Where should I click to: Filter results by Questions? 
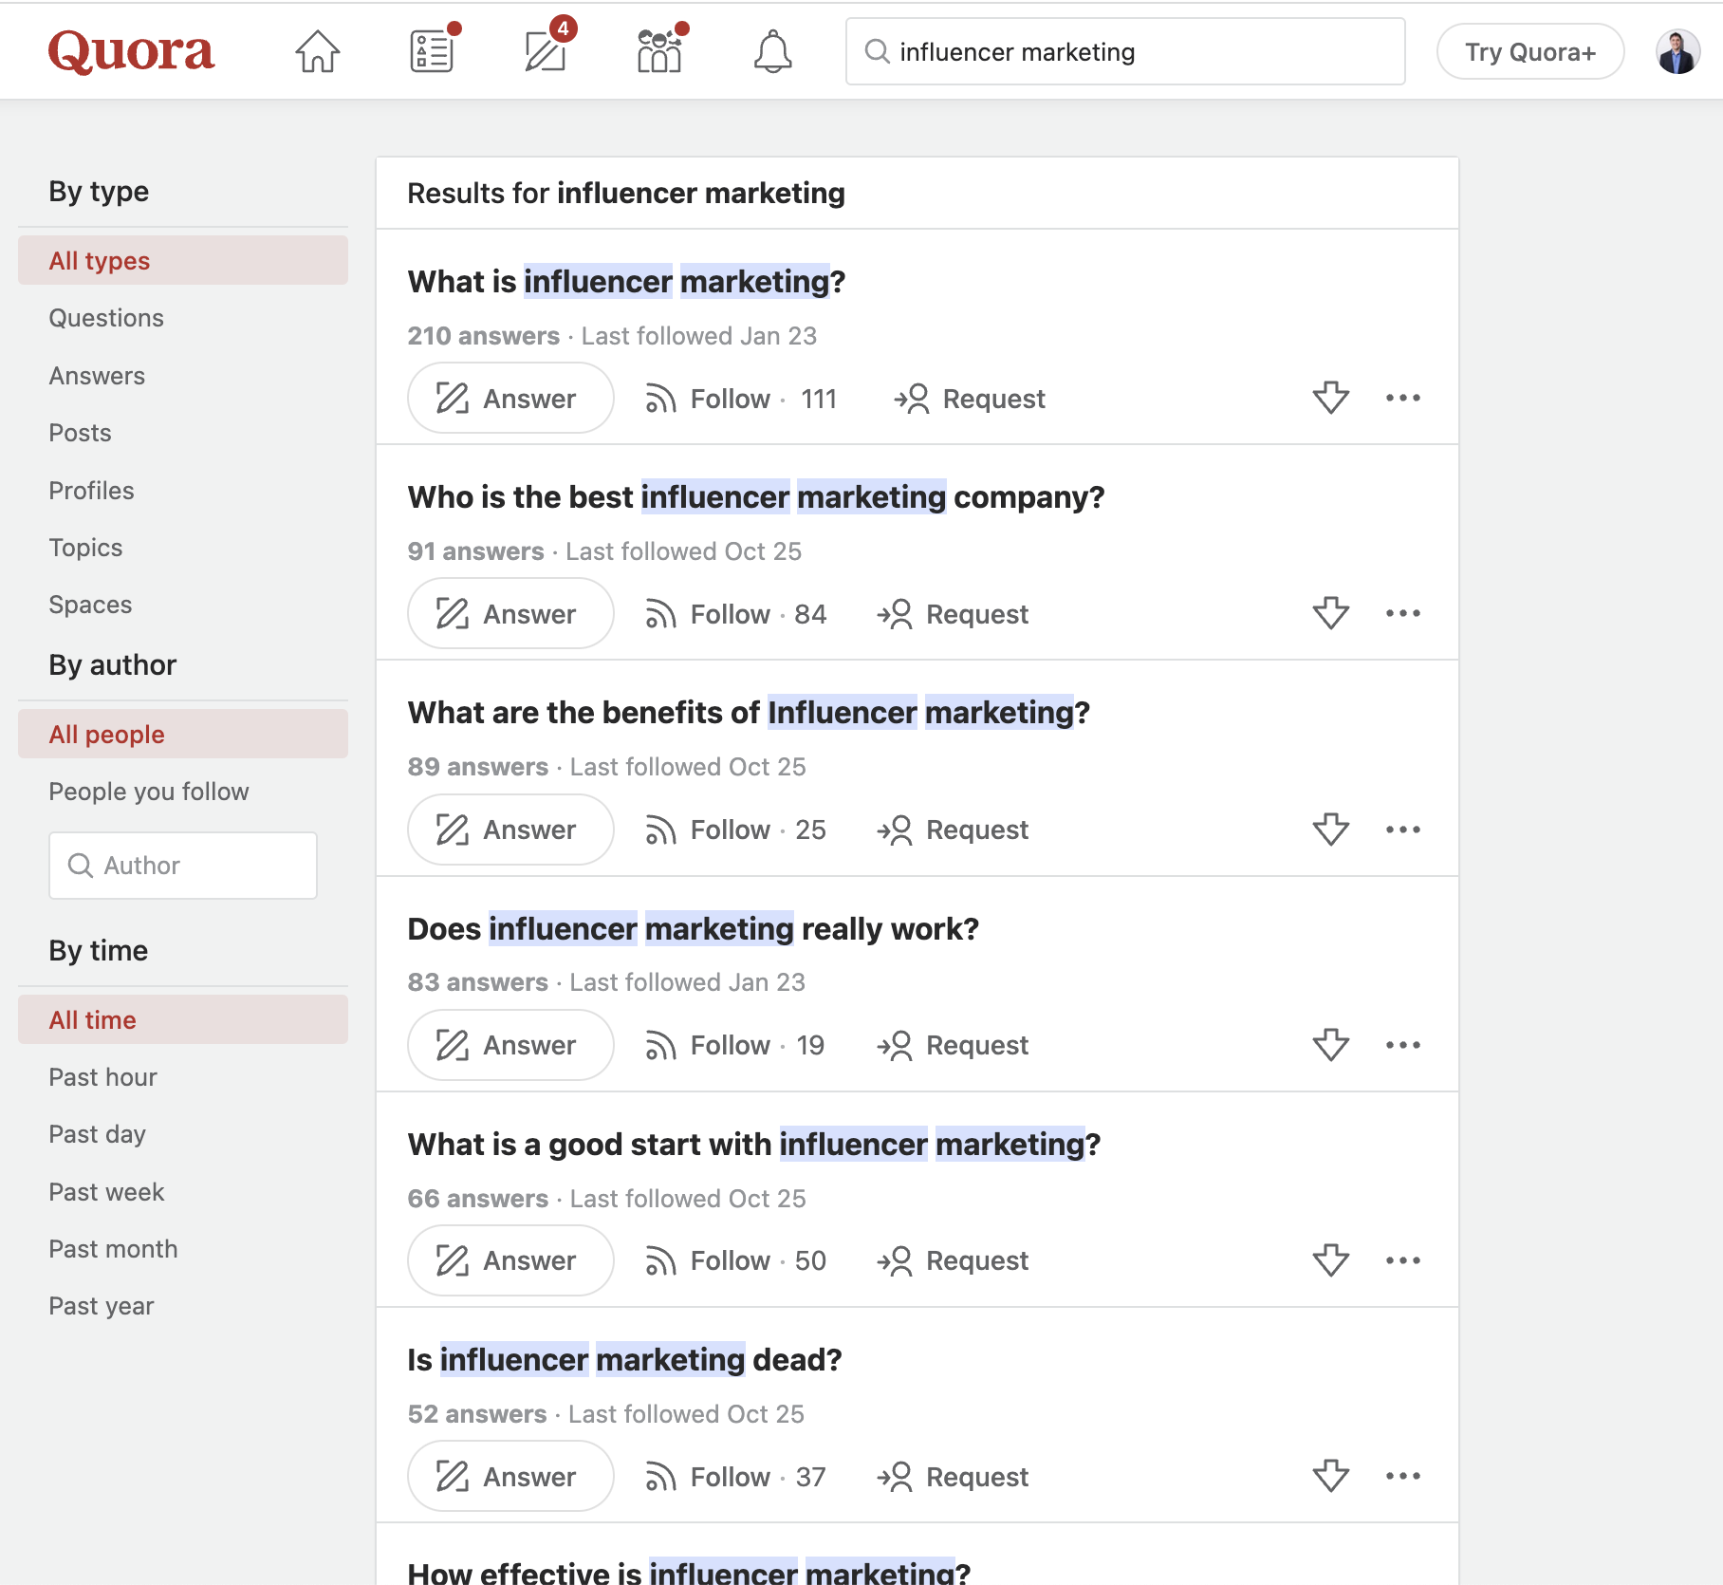106,318
